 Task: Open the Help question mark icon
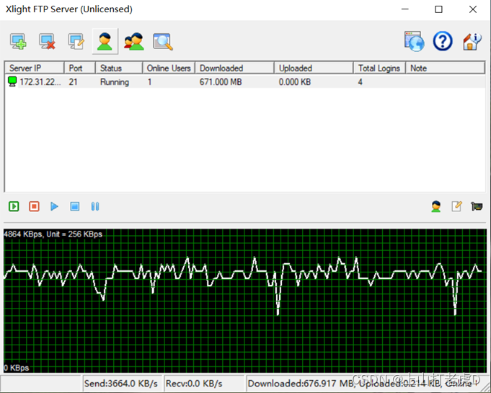[443, 41]
